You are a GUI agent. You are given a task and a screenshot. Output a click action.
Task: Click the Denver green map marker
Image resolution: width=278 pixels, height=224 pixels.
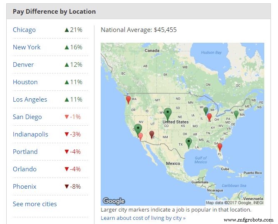click(167, 112)
